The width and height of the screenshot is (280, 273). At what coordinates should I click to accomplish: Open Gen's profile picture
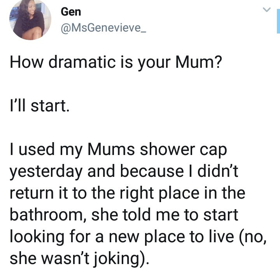tap(30, 19)
